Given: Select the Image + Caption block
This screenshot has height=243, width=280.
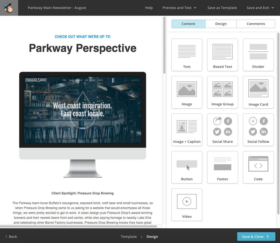Looking at the screenshot, I should 186,130.
